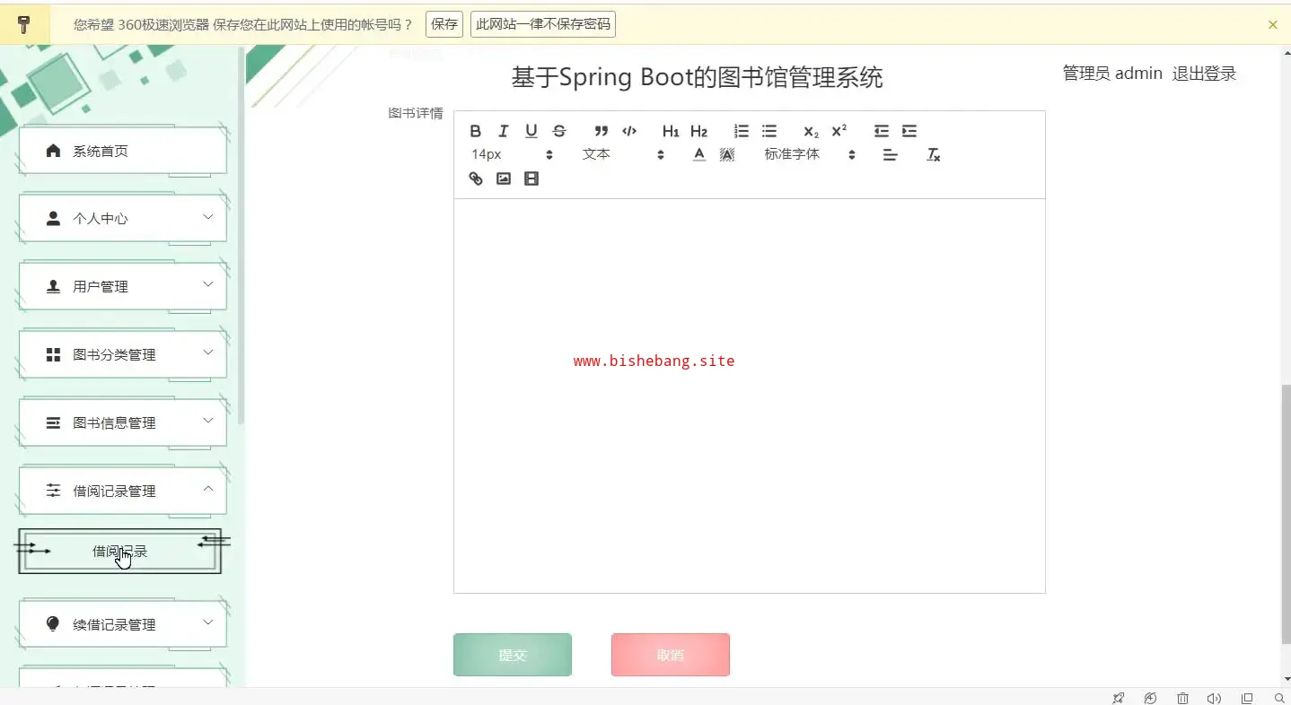Click 此网站一律不保存密码 button
The width and height of the screenshot is (1291, 705).
(543, 24)
